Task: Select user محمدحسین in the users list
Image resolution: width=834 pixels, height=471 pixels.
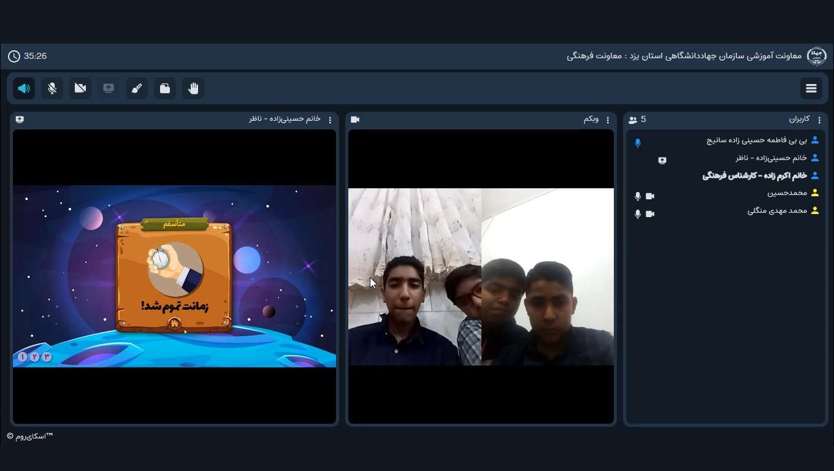Action: (787, 193)
